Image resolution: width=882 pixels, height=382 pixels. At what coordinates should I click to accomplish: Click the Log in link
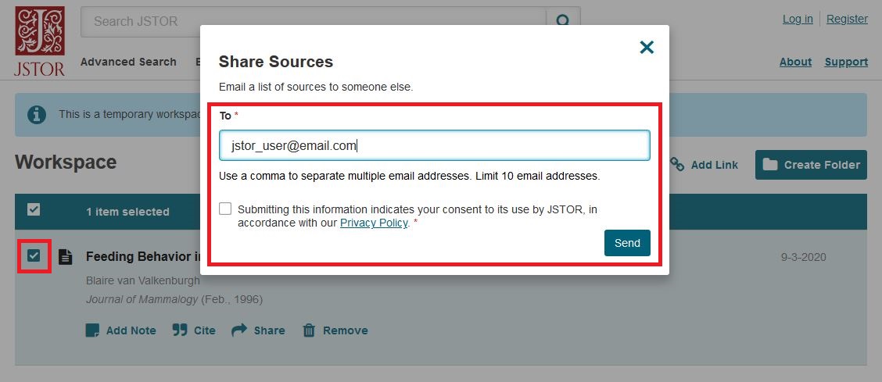[798, 19]
